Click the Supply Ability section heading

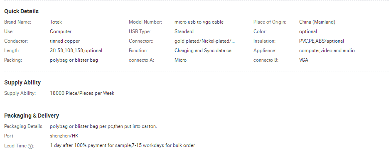pyautogui.click(x=22, y=82)
